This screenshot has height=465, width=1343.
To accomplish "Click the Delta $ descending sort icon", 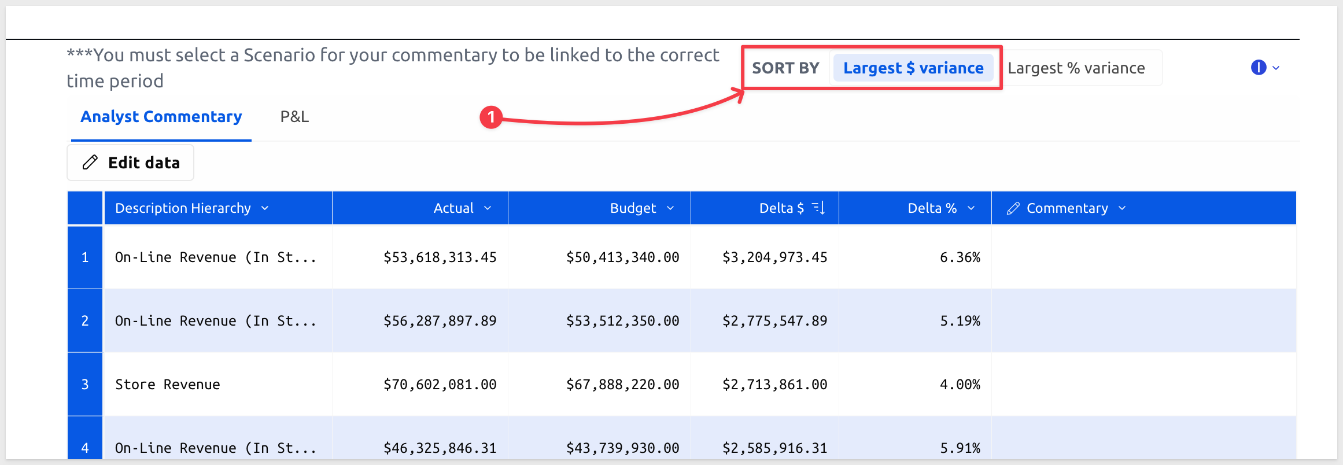I will click(x=818, y=208).
